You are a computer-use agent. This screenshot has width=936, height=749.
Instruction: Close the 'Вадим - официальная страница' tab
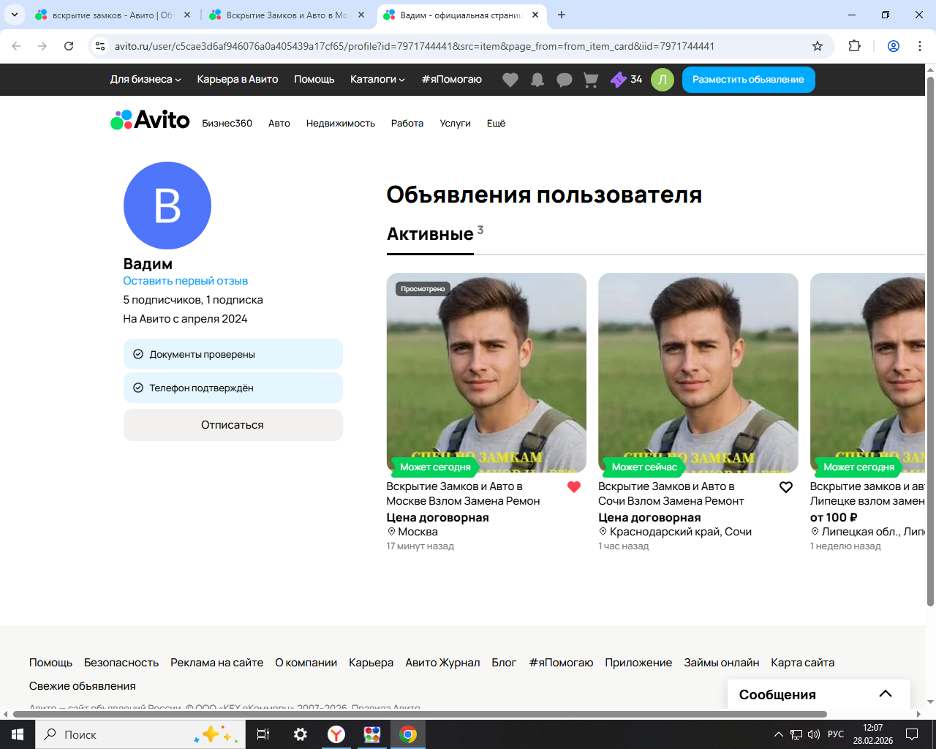coord(535,15)
